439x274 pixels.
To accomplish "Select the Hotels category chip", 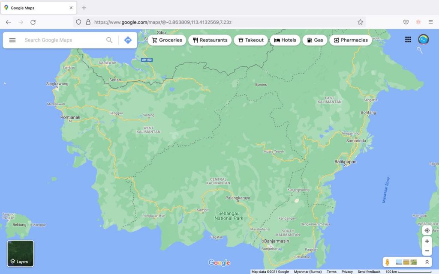I will (285, 40).
